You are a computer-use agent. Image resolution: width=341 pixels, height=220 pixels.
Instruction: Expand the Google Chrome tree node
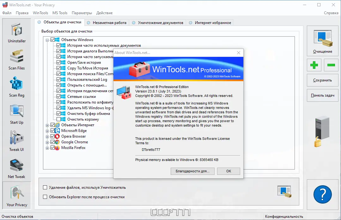tap(47, 142)
